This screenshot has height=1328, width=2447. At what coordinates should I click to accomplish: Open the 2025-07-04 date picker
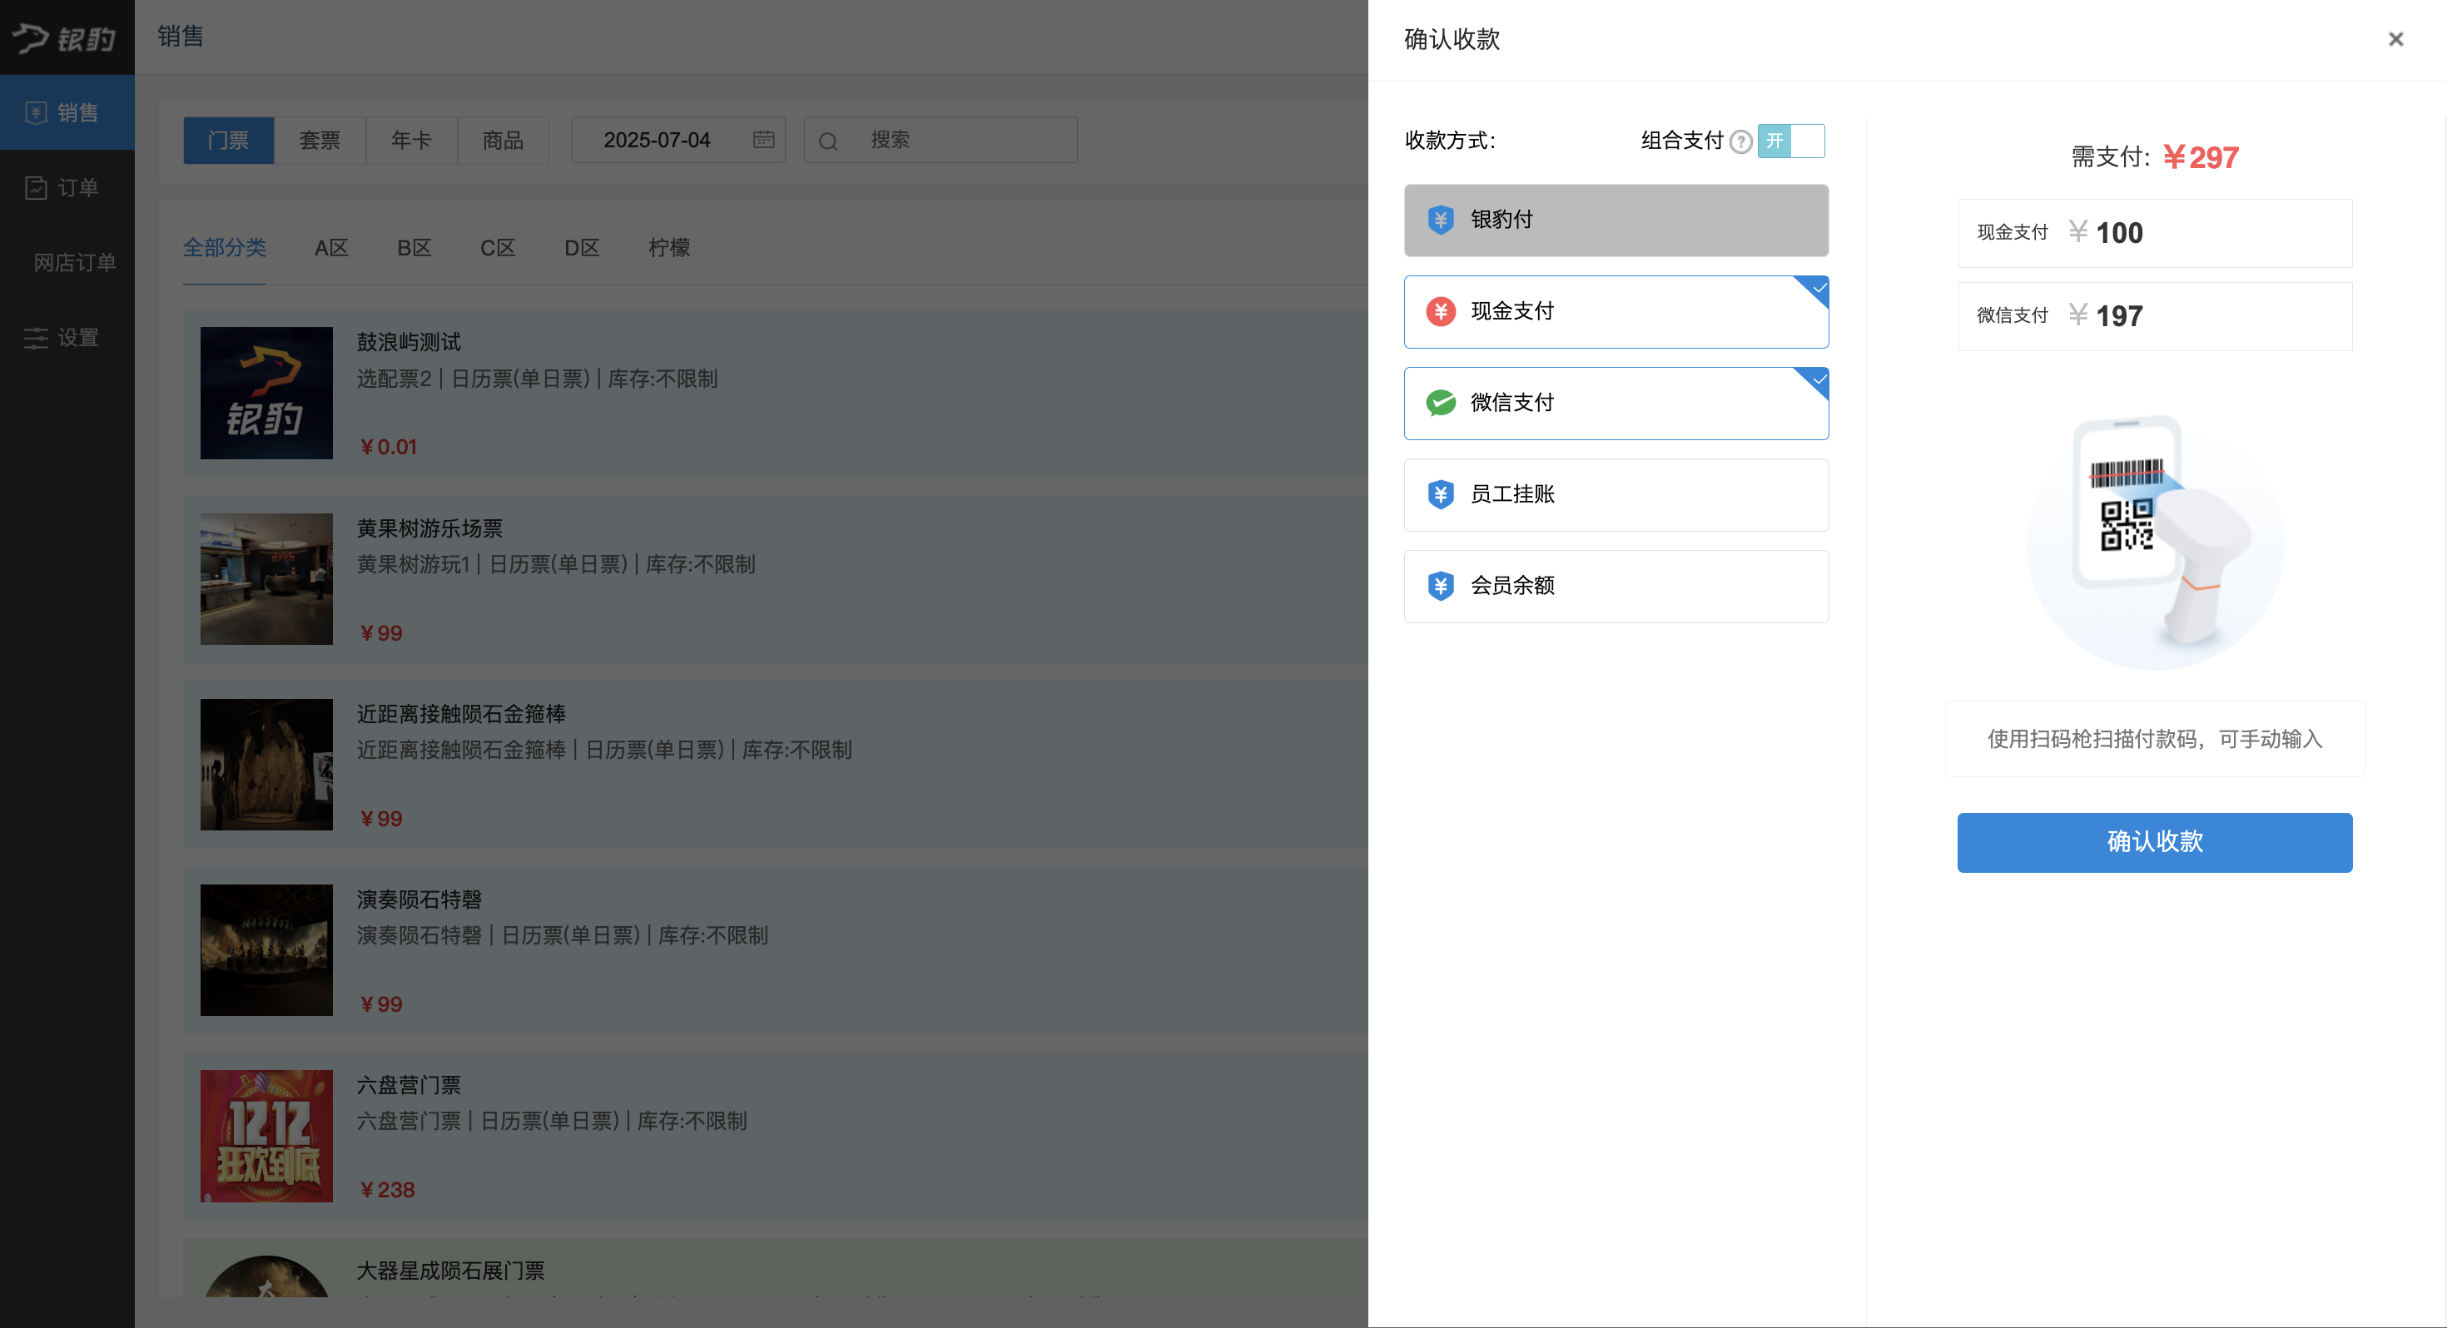click(x=678, y=140)
